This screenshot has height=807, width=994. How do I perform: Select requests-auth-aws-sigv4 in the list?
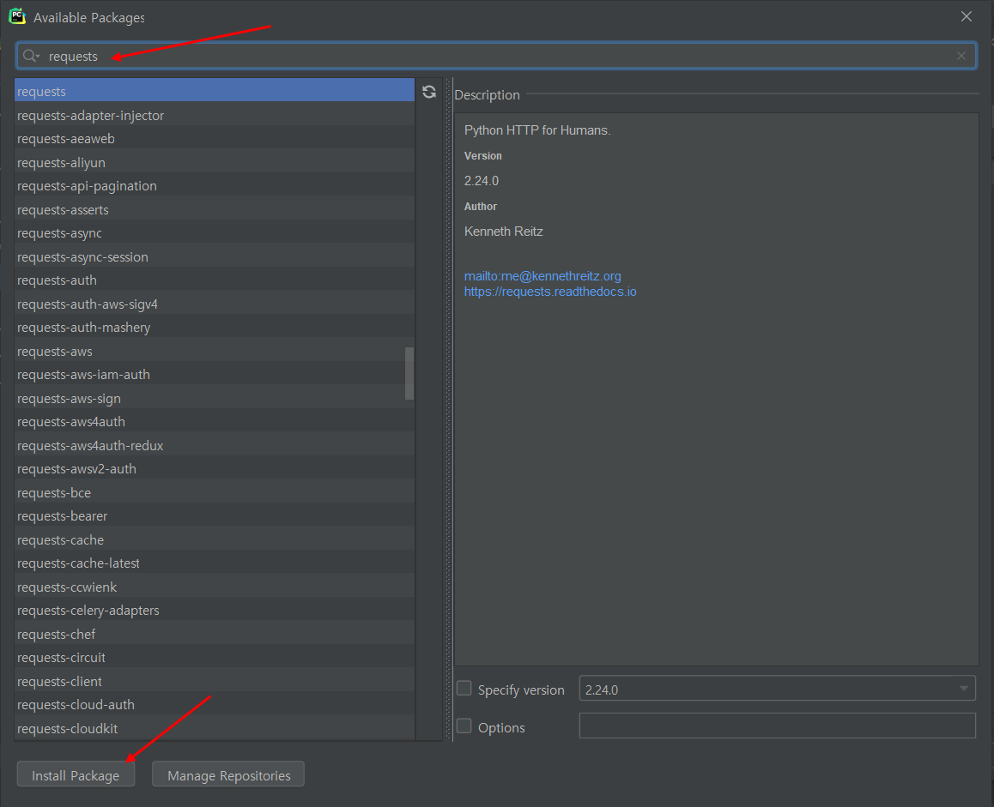(x=215, y=304)
